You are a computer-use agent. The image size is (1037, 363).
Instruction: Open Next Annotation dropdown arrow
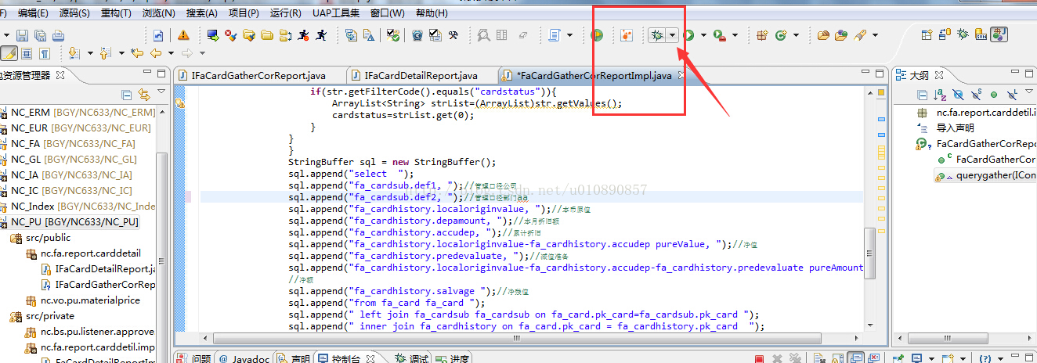[90, 53]
